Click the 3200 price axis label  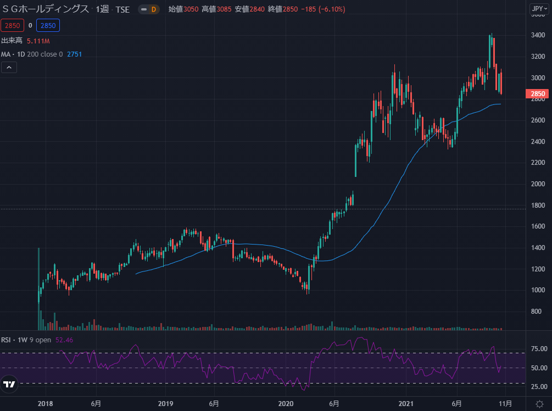pyautogui.click(x=538, y=57)
